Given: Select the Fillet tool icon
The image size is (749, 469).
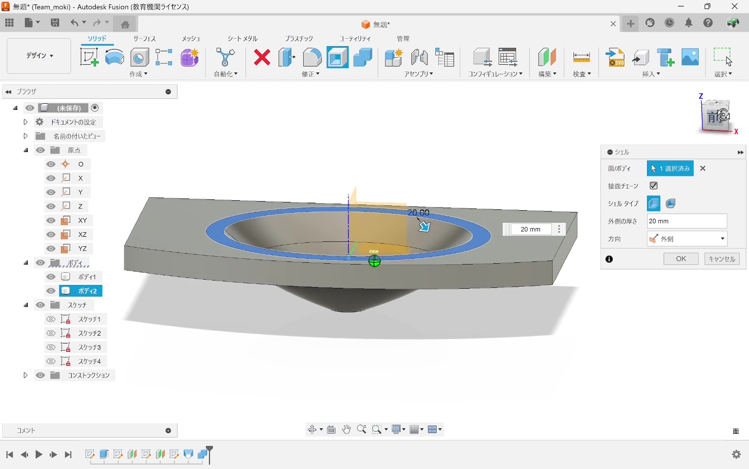Looking at the screenshot, I should (312, 57).
